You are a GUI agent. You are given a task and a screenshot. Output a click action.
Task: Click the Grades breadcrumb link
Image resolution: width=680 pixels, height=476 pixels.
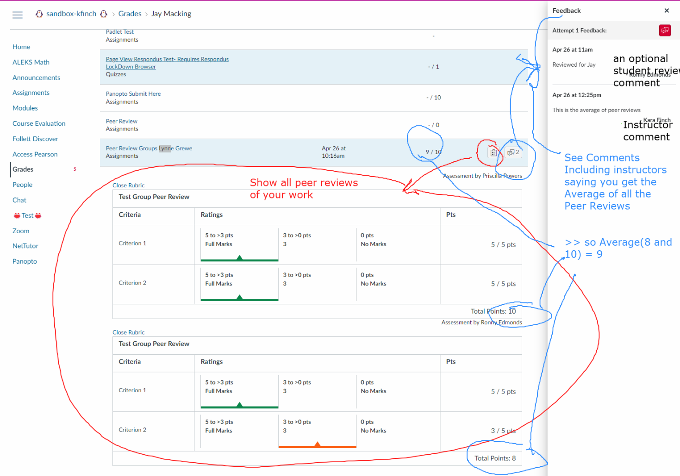coord(130,14)
